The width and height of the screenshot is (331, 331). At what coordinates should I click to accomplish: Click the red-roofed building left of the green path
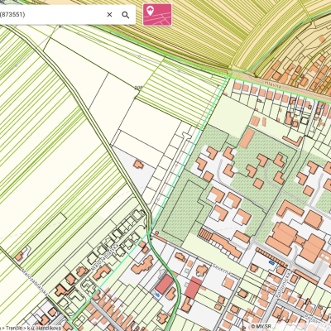[x=165, y=284]
